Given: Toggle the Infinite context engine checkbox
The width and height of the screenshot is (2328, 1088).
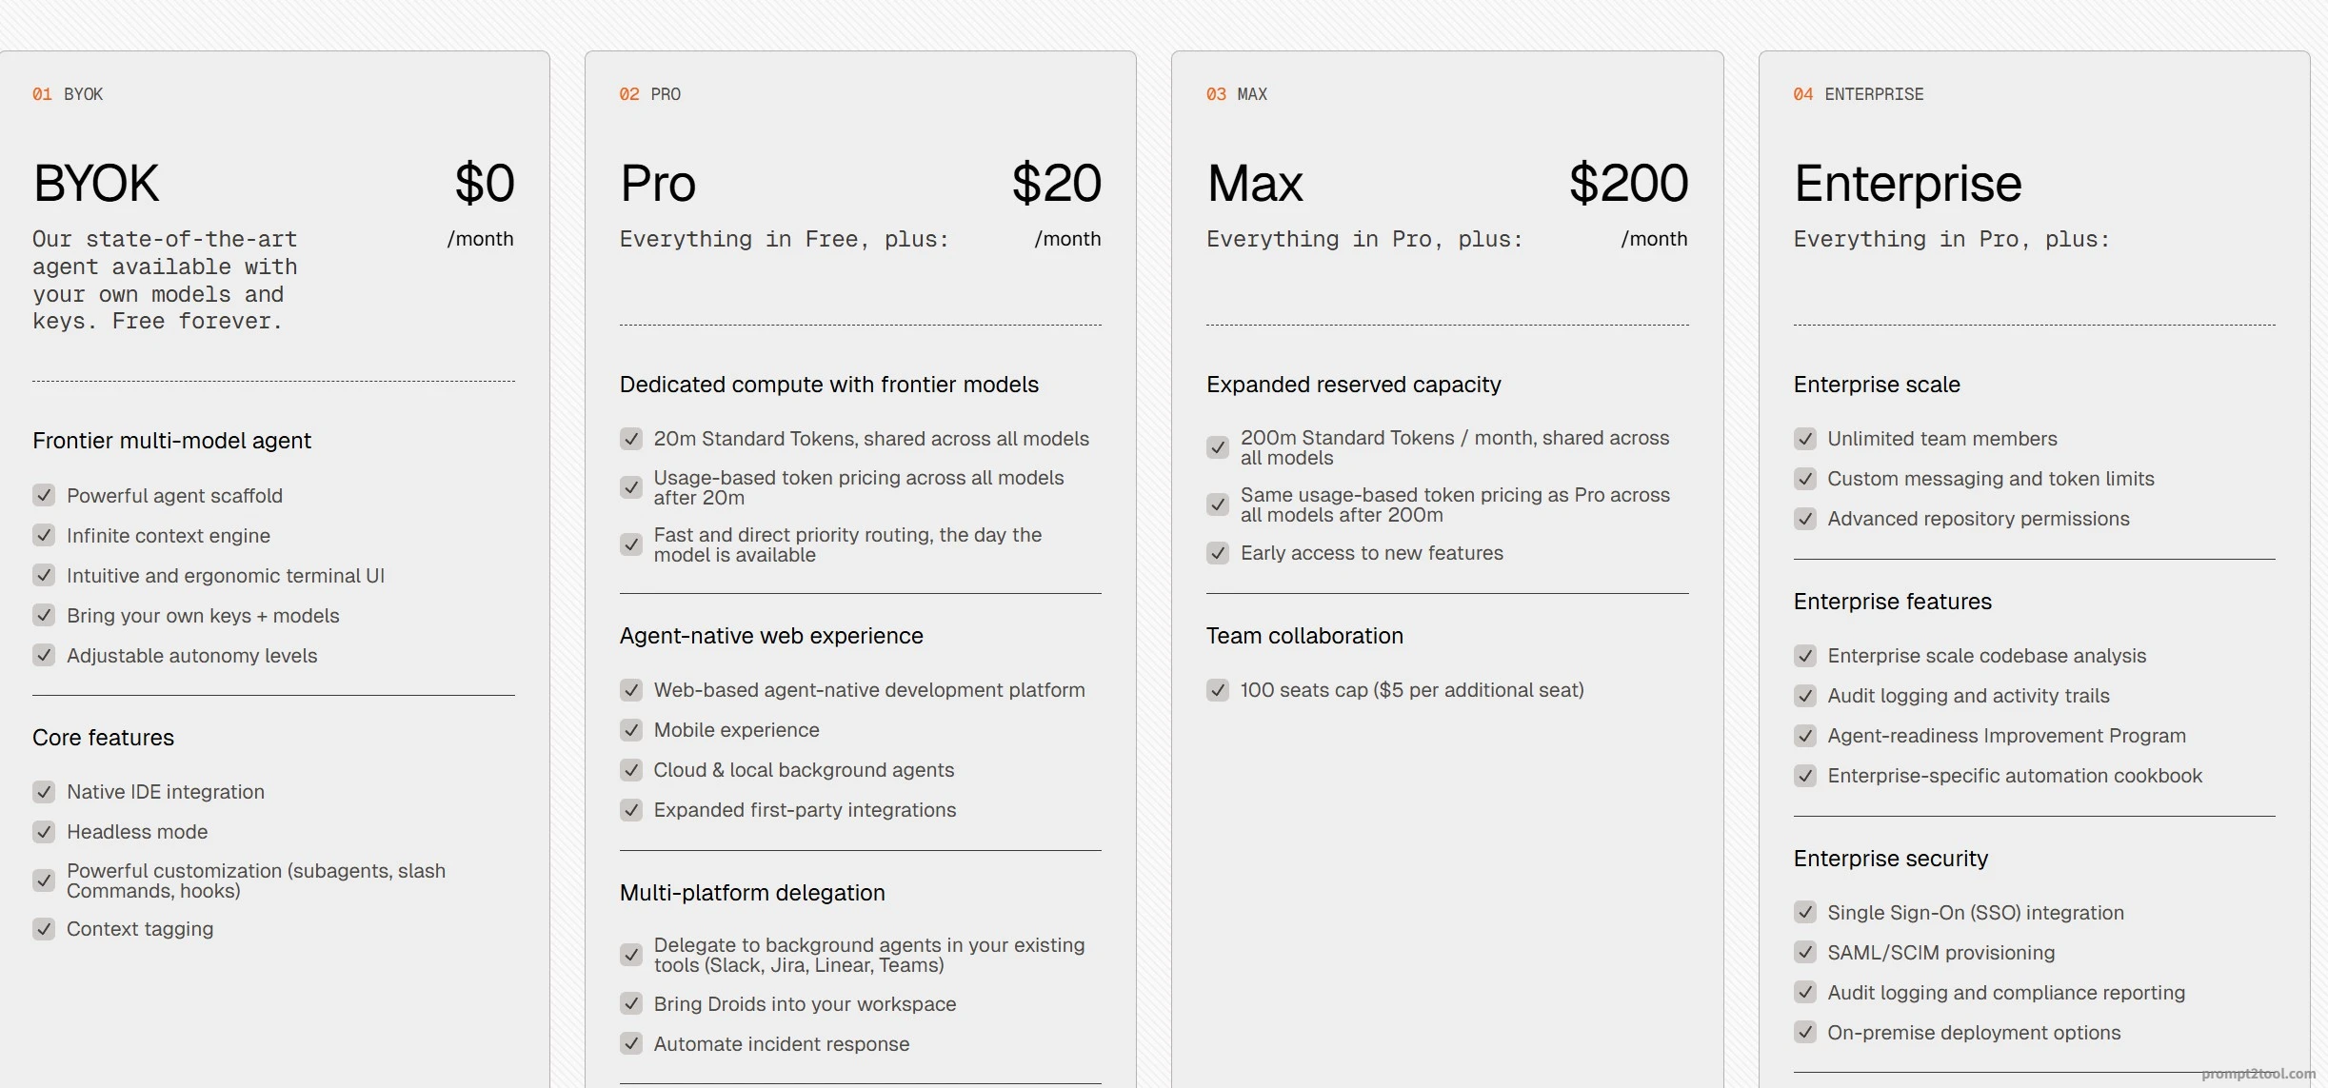Looking at the screenshot, I should 44,535.
